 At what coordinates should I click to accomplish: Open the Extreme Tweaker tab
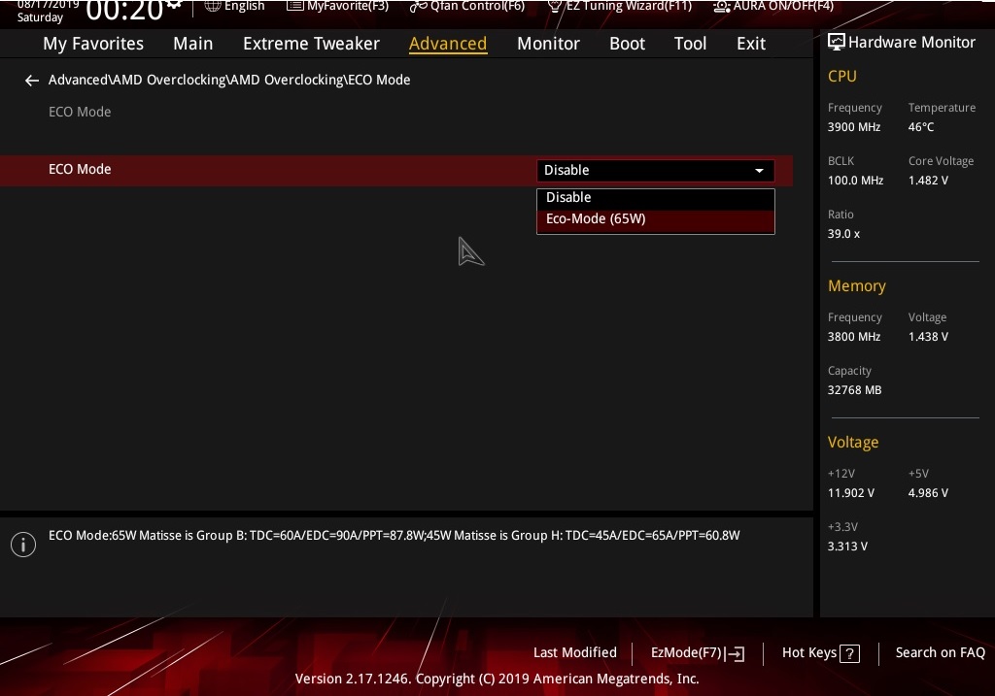(311, 44)
